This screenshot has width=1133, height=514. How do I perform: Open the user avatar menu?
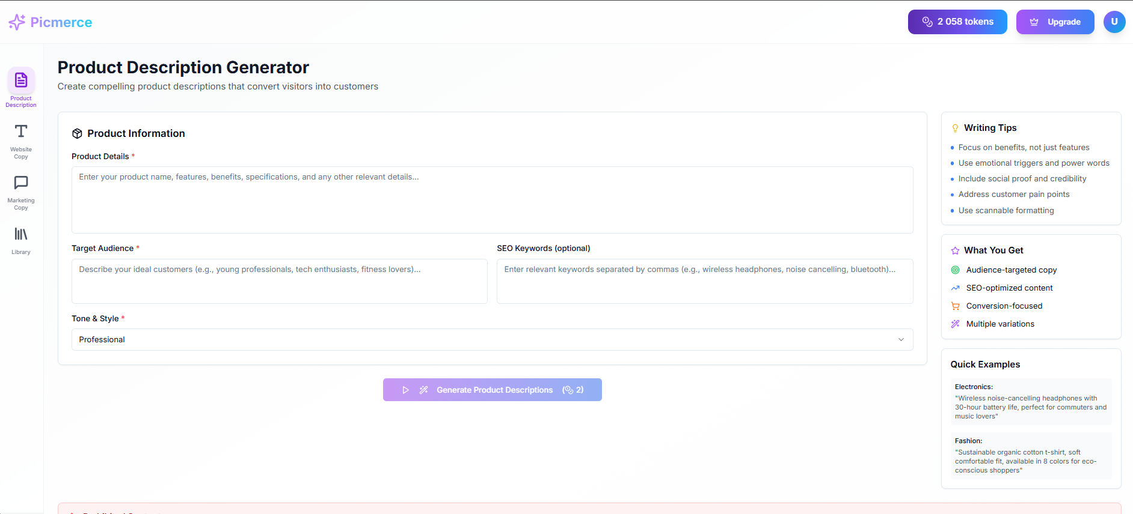tap(1114, 22)
